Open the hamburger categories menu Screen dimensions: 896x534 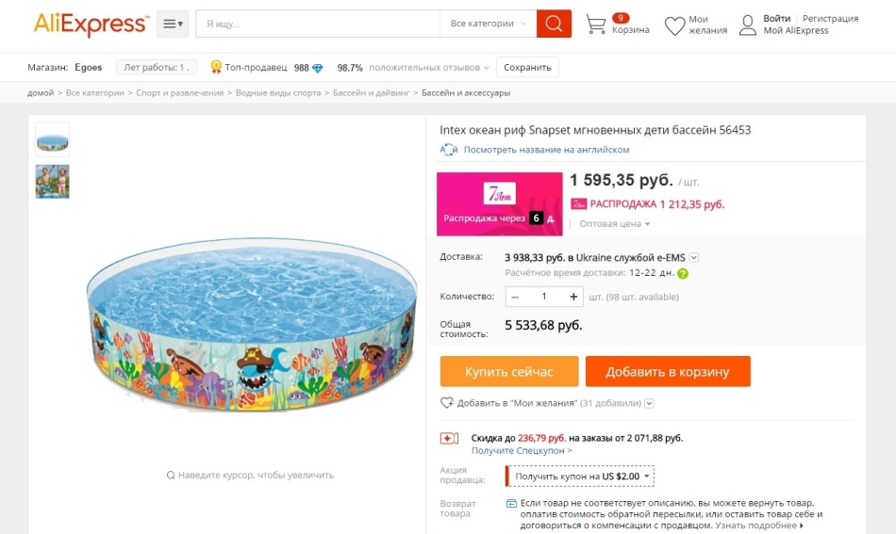(x=172, y=24)
